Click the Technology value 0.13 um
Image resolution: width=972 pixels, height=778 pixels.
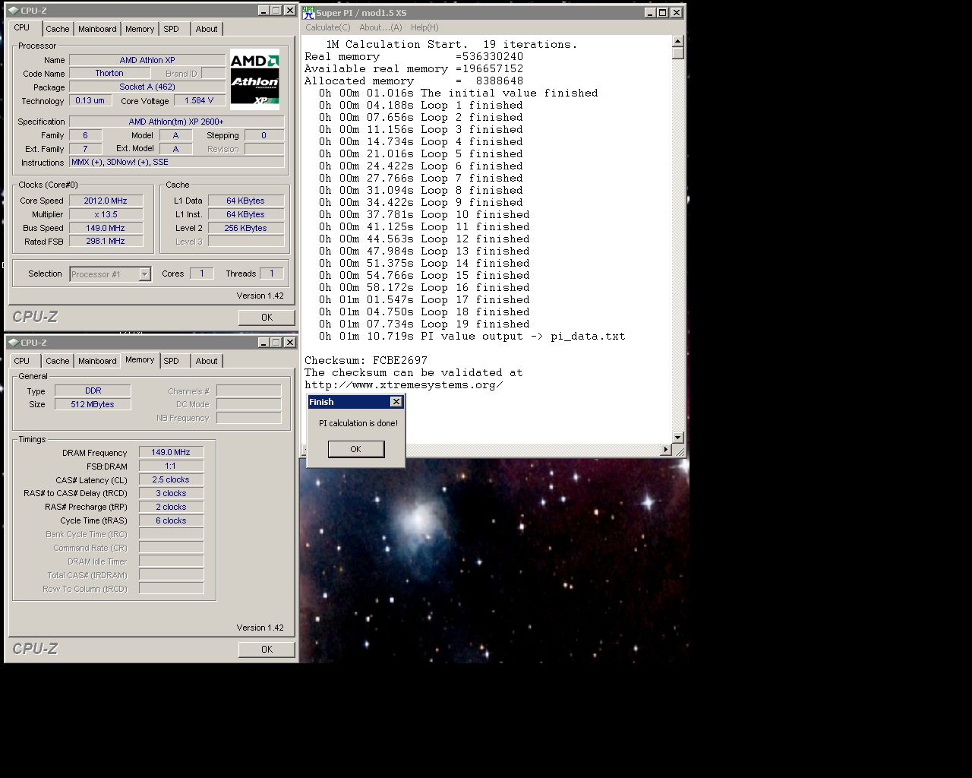pyautogui.click(x=90, y=100)
